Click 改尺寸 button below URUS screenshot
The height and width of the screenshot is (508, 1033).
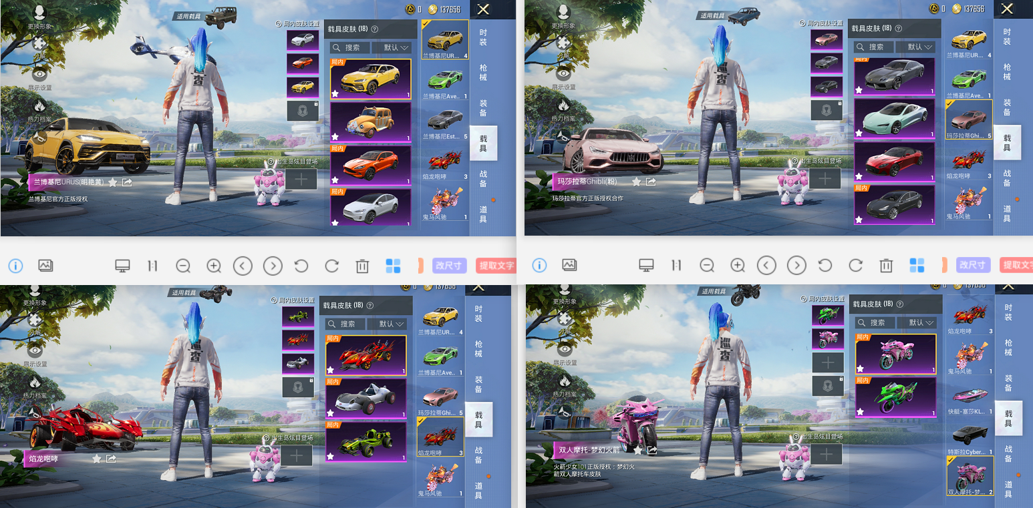(449, 265)
